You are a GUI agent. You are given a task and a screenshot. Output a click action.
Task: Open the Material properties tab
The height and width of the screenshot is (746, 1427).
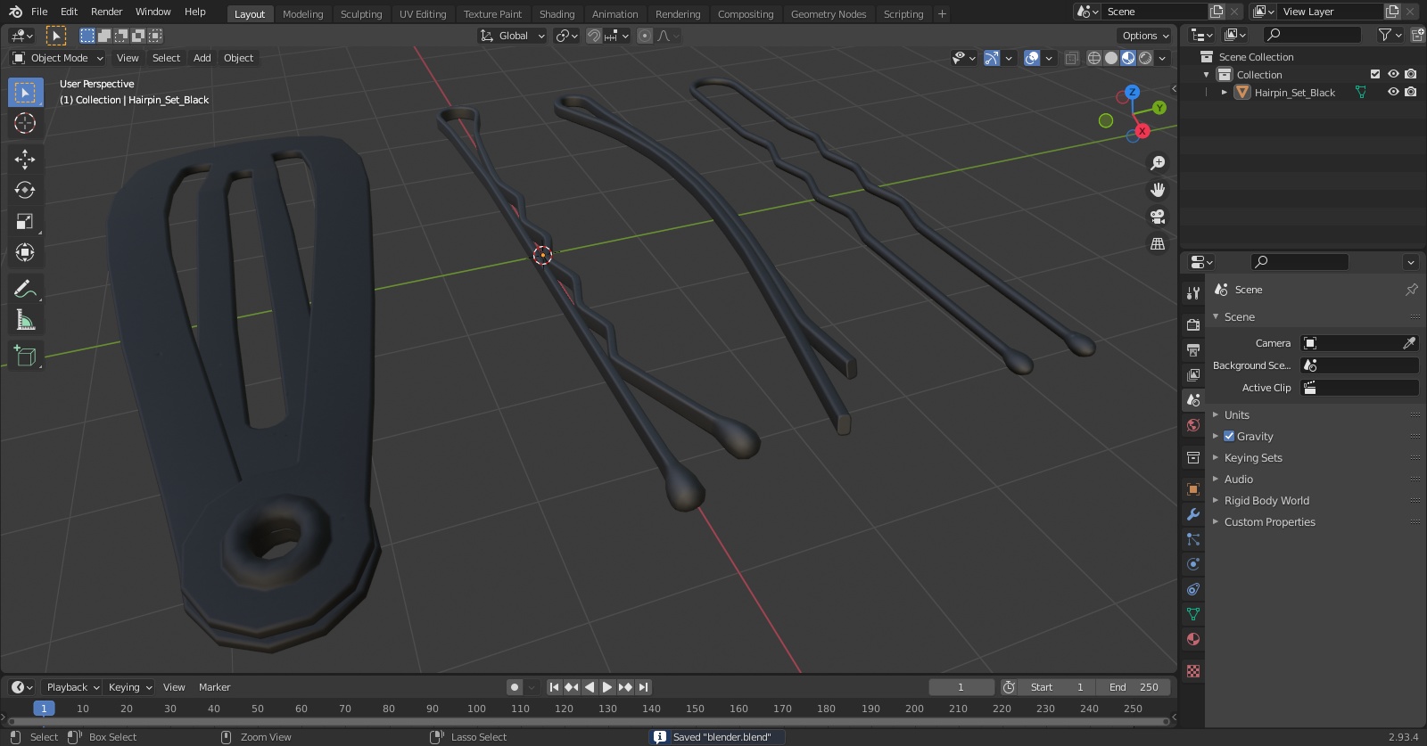1193,639
